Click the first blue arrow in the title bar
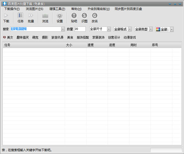The image size is (184, 154). coord(170,4)
